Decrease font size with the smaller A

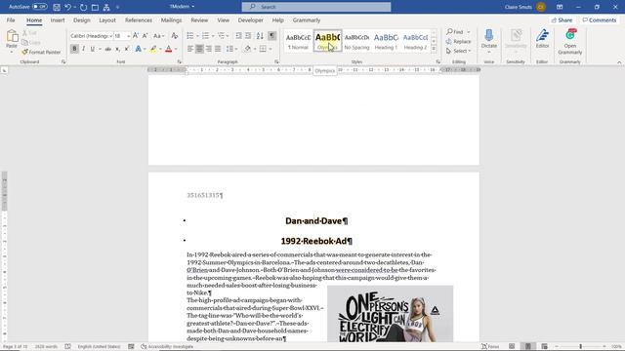point(146,36)
